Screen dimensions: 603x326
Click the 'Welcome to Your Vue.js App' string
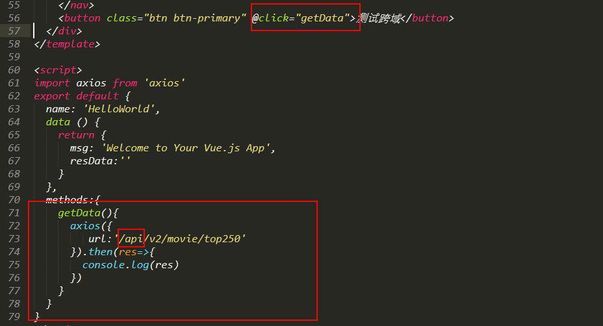(x=185, y=148)
